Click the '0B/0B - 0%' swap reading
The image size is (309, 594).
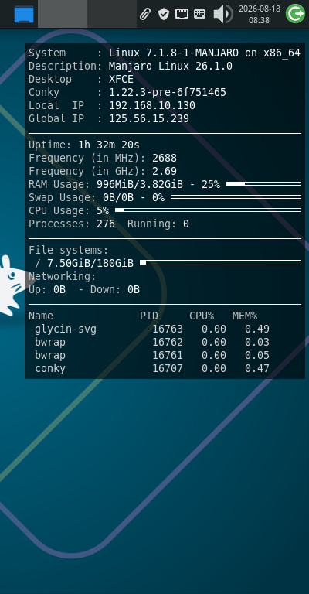(134, 197)
